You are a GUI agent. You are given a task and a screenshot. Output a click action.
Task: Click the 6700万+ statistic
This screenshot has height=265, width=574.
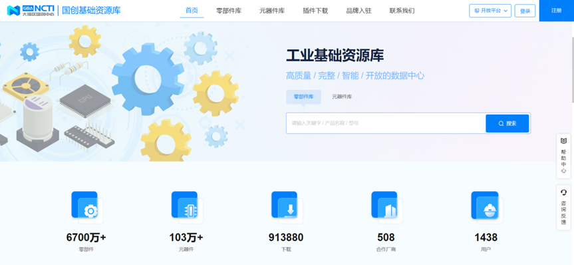86,238
